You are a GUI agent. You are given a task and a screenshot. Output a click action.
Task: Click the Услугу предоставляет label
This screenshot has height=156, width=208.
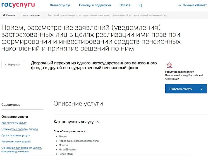(x=179, y=72)
